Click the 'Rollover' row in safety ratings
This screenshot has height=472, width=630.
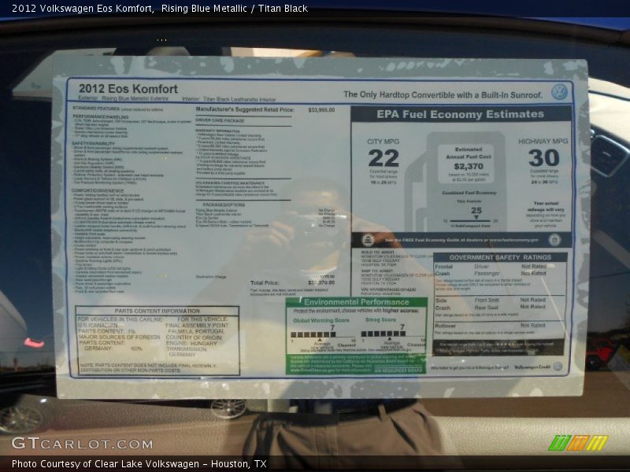490,326
